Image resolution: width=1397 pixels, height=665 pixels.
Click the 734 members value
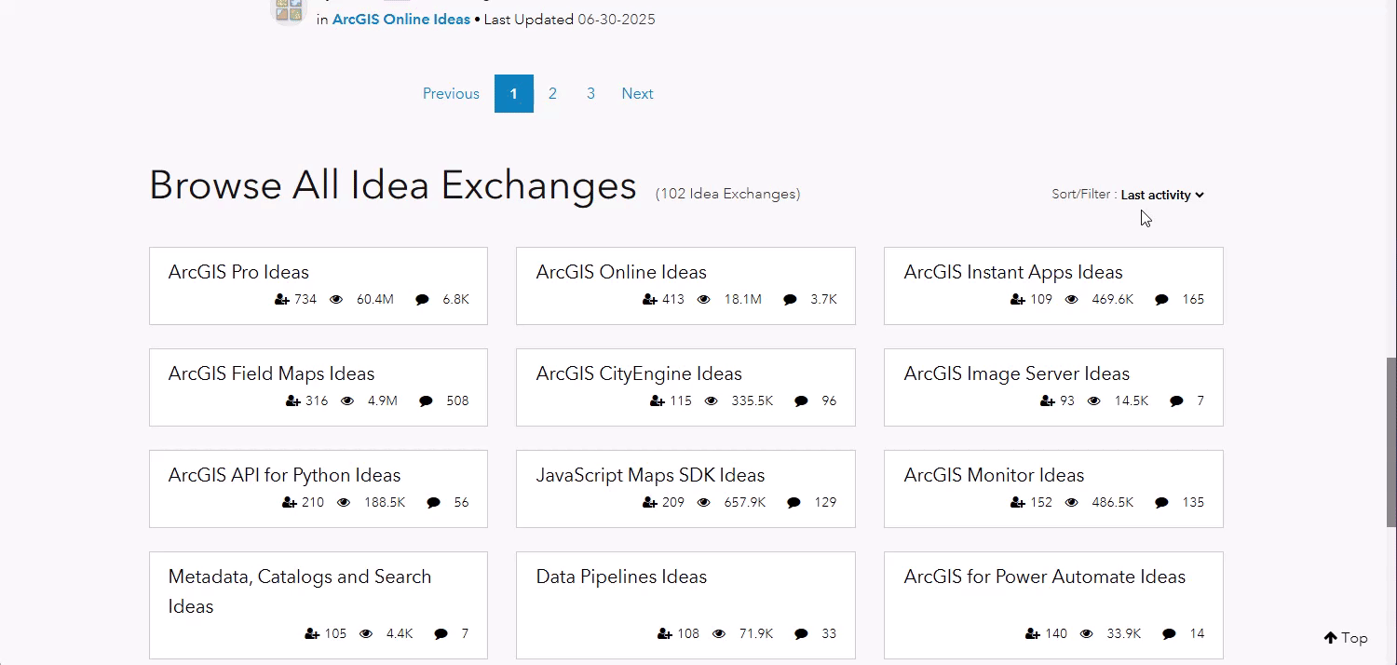coord(305,300)
